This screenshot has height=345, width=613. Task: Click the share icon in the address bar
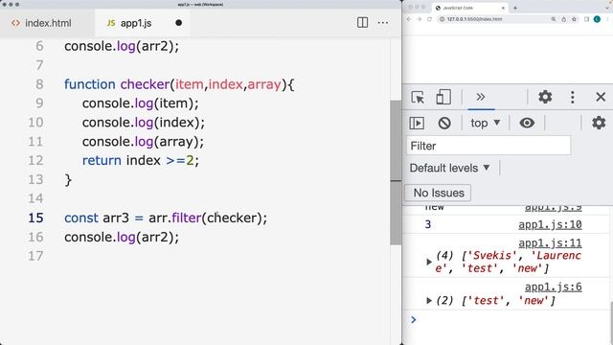click(x=563, y=19)
